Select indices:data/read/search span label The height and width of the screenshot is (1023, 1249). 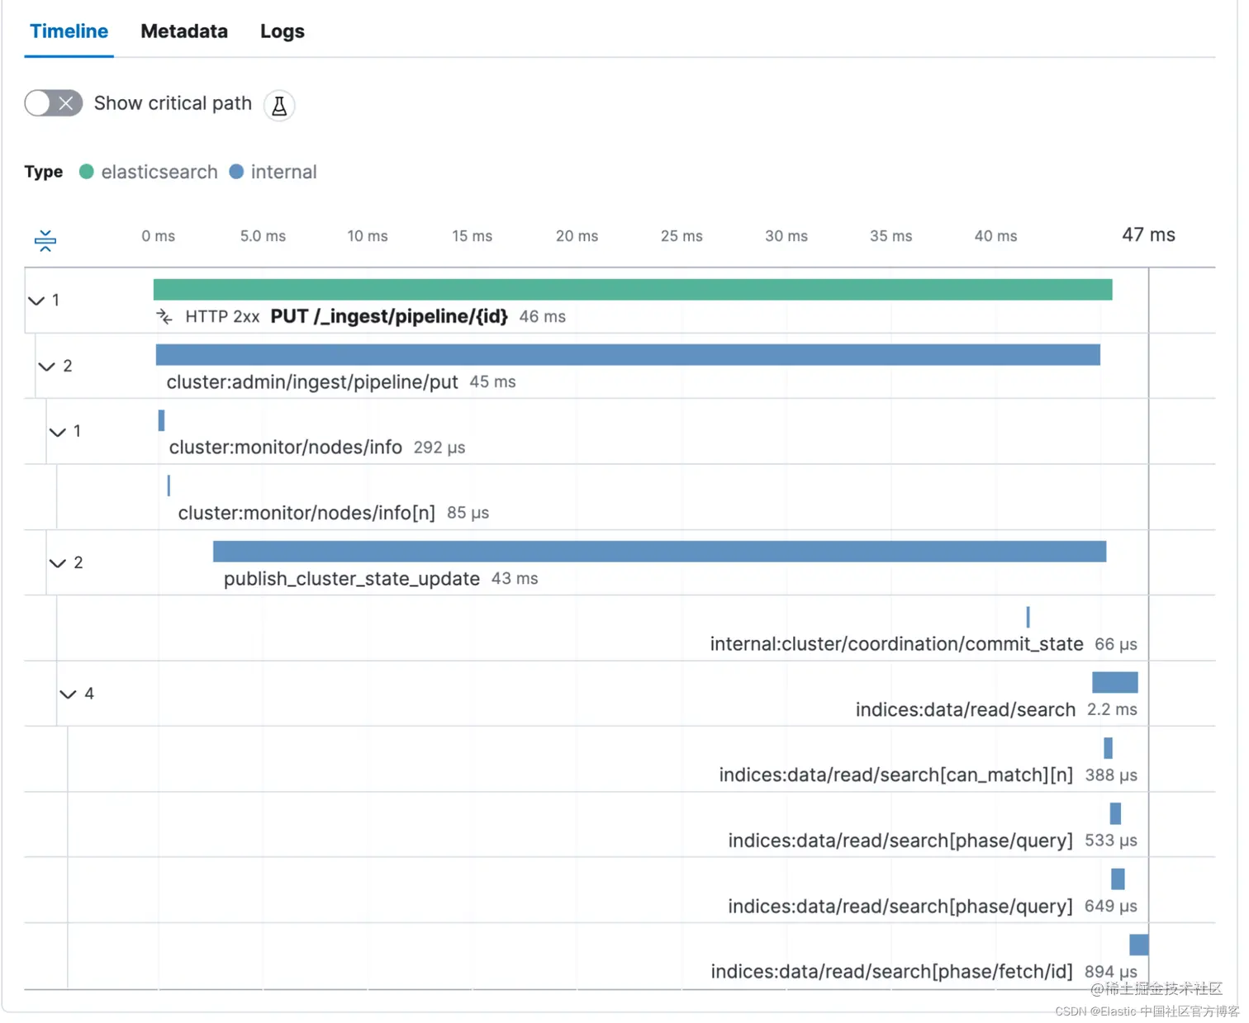(966, 709)
